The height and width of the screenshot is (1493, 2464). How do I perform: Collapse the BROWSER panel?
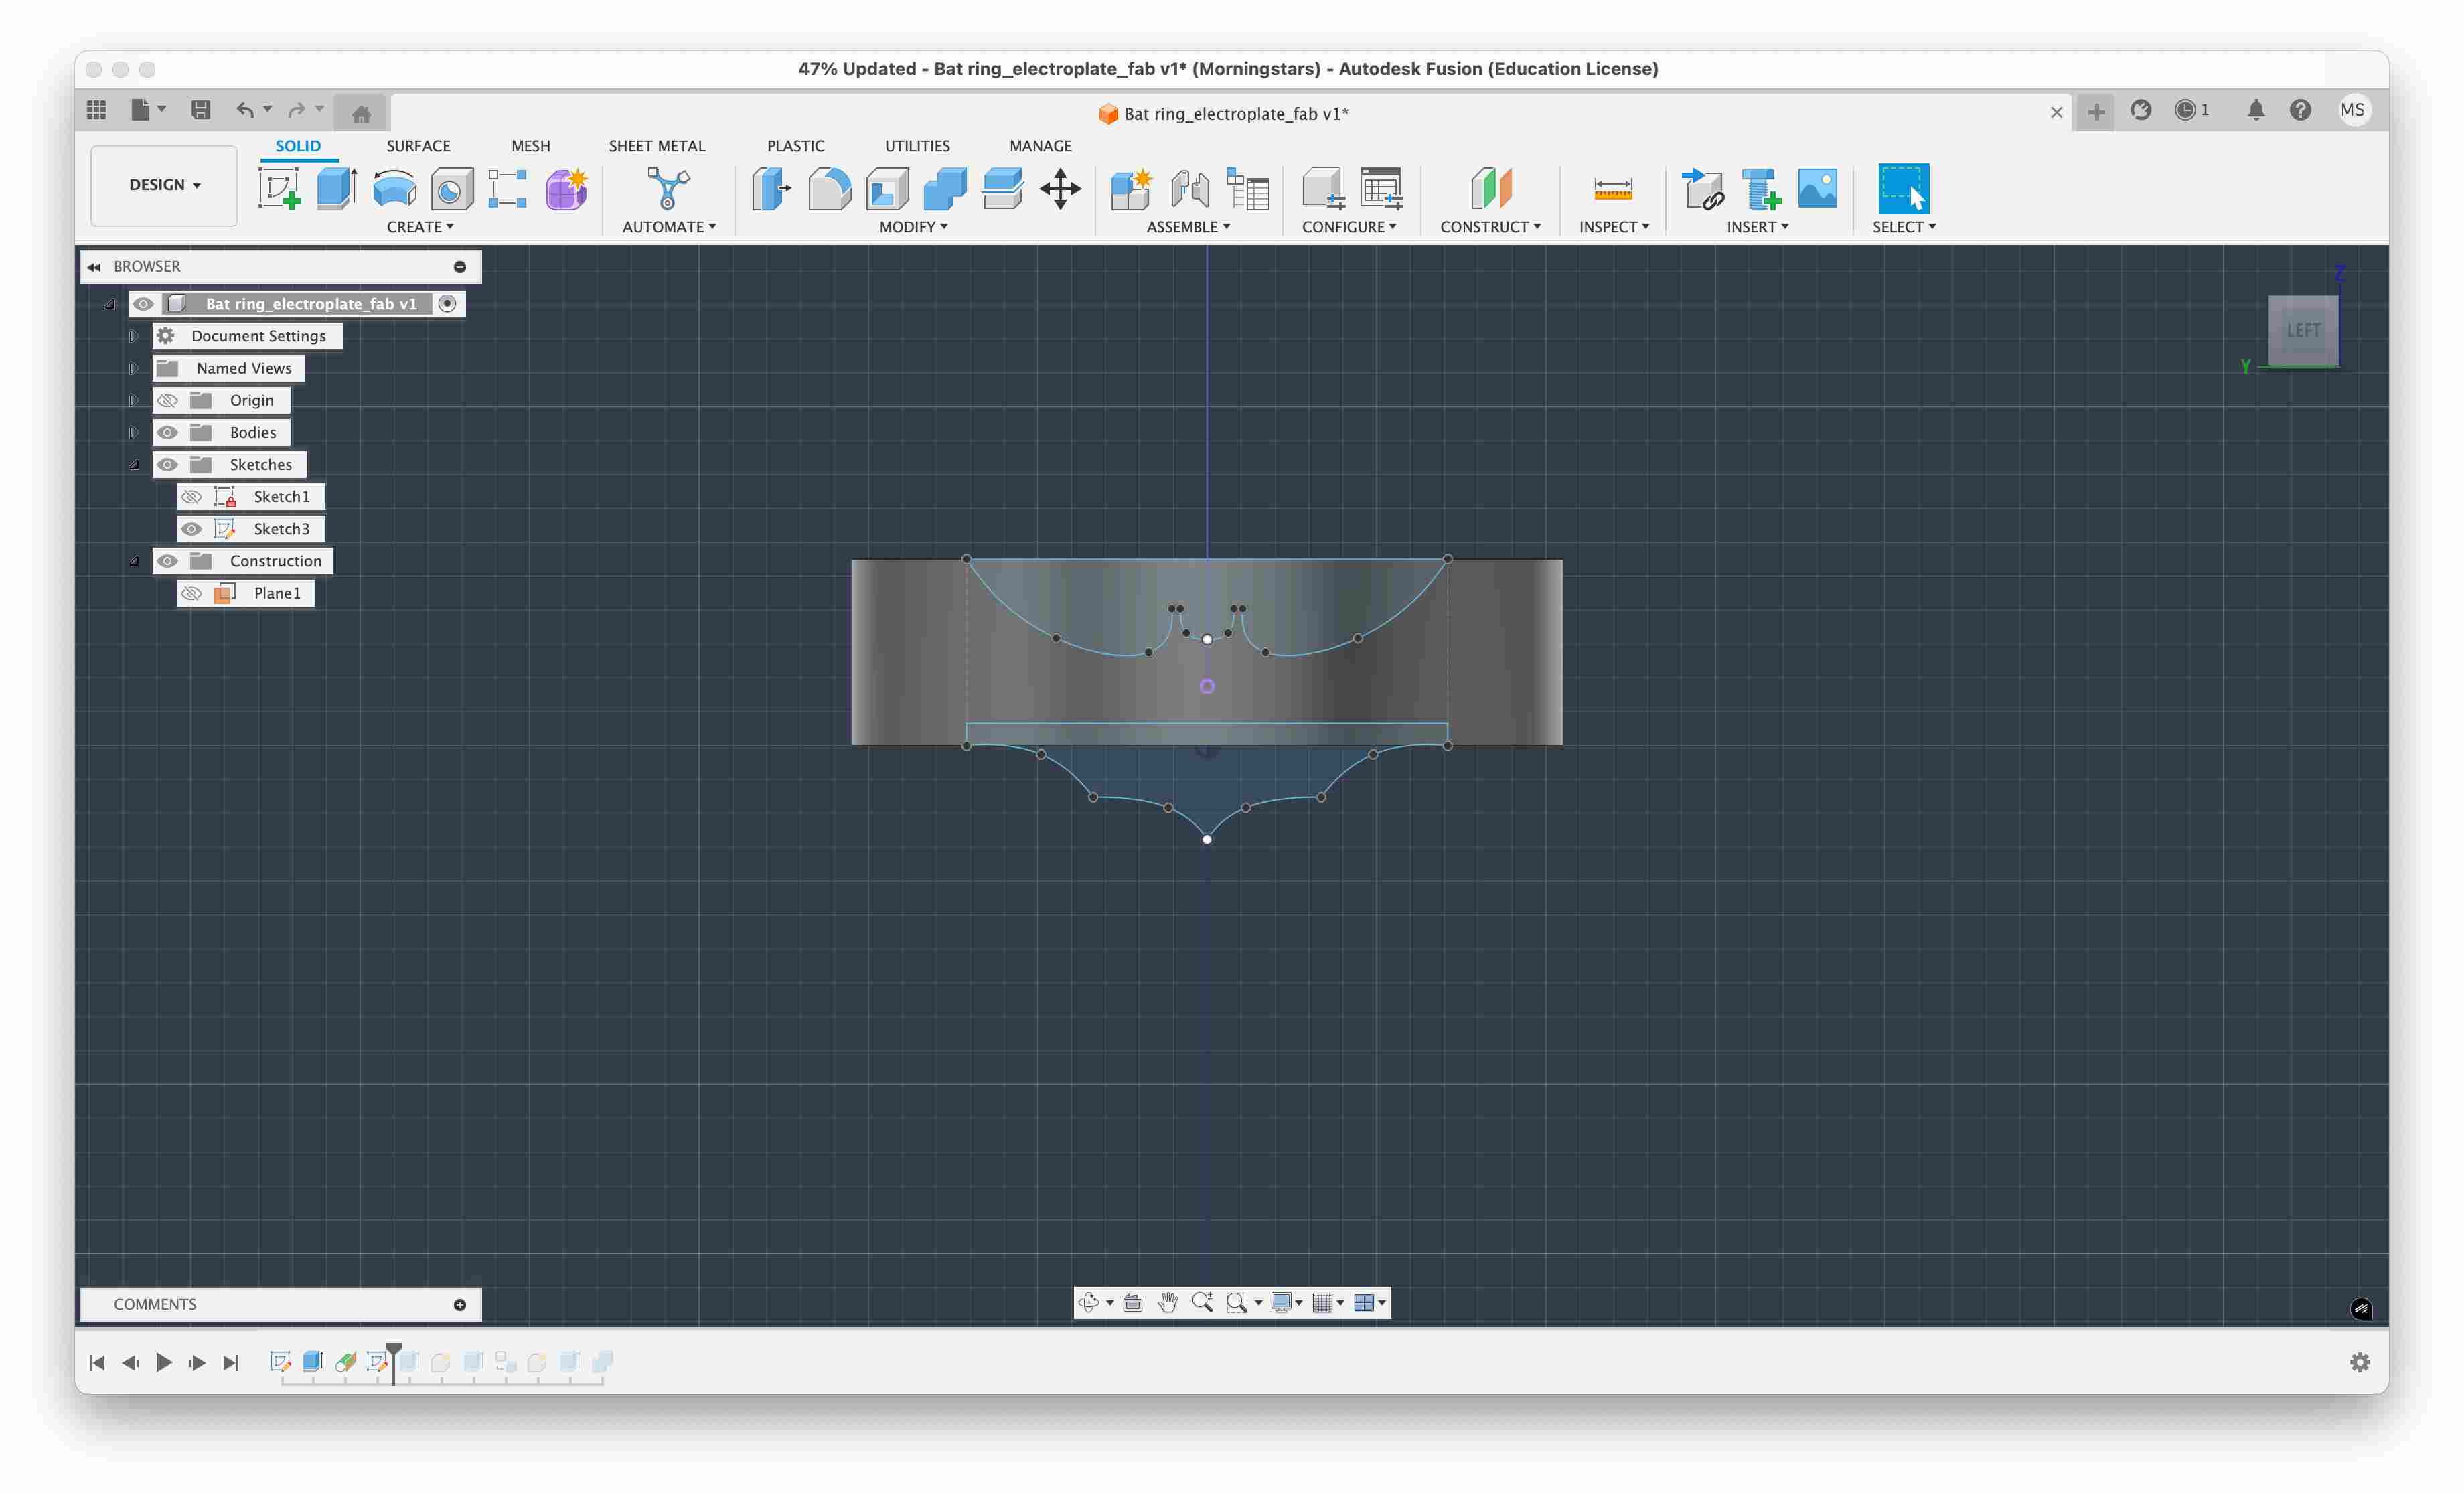click(94, 267)
